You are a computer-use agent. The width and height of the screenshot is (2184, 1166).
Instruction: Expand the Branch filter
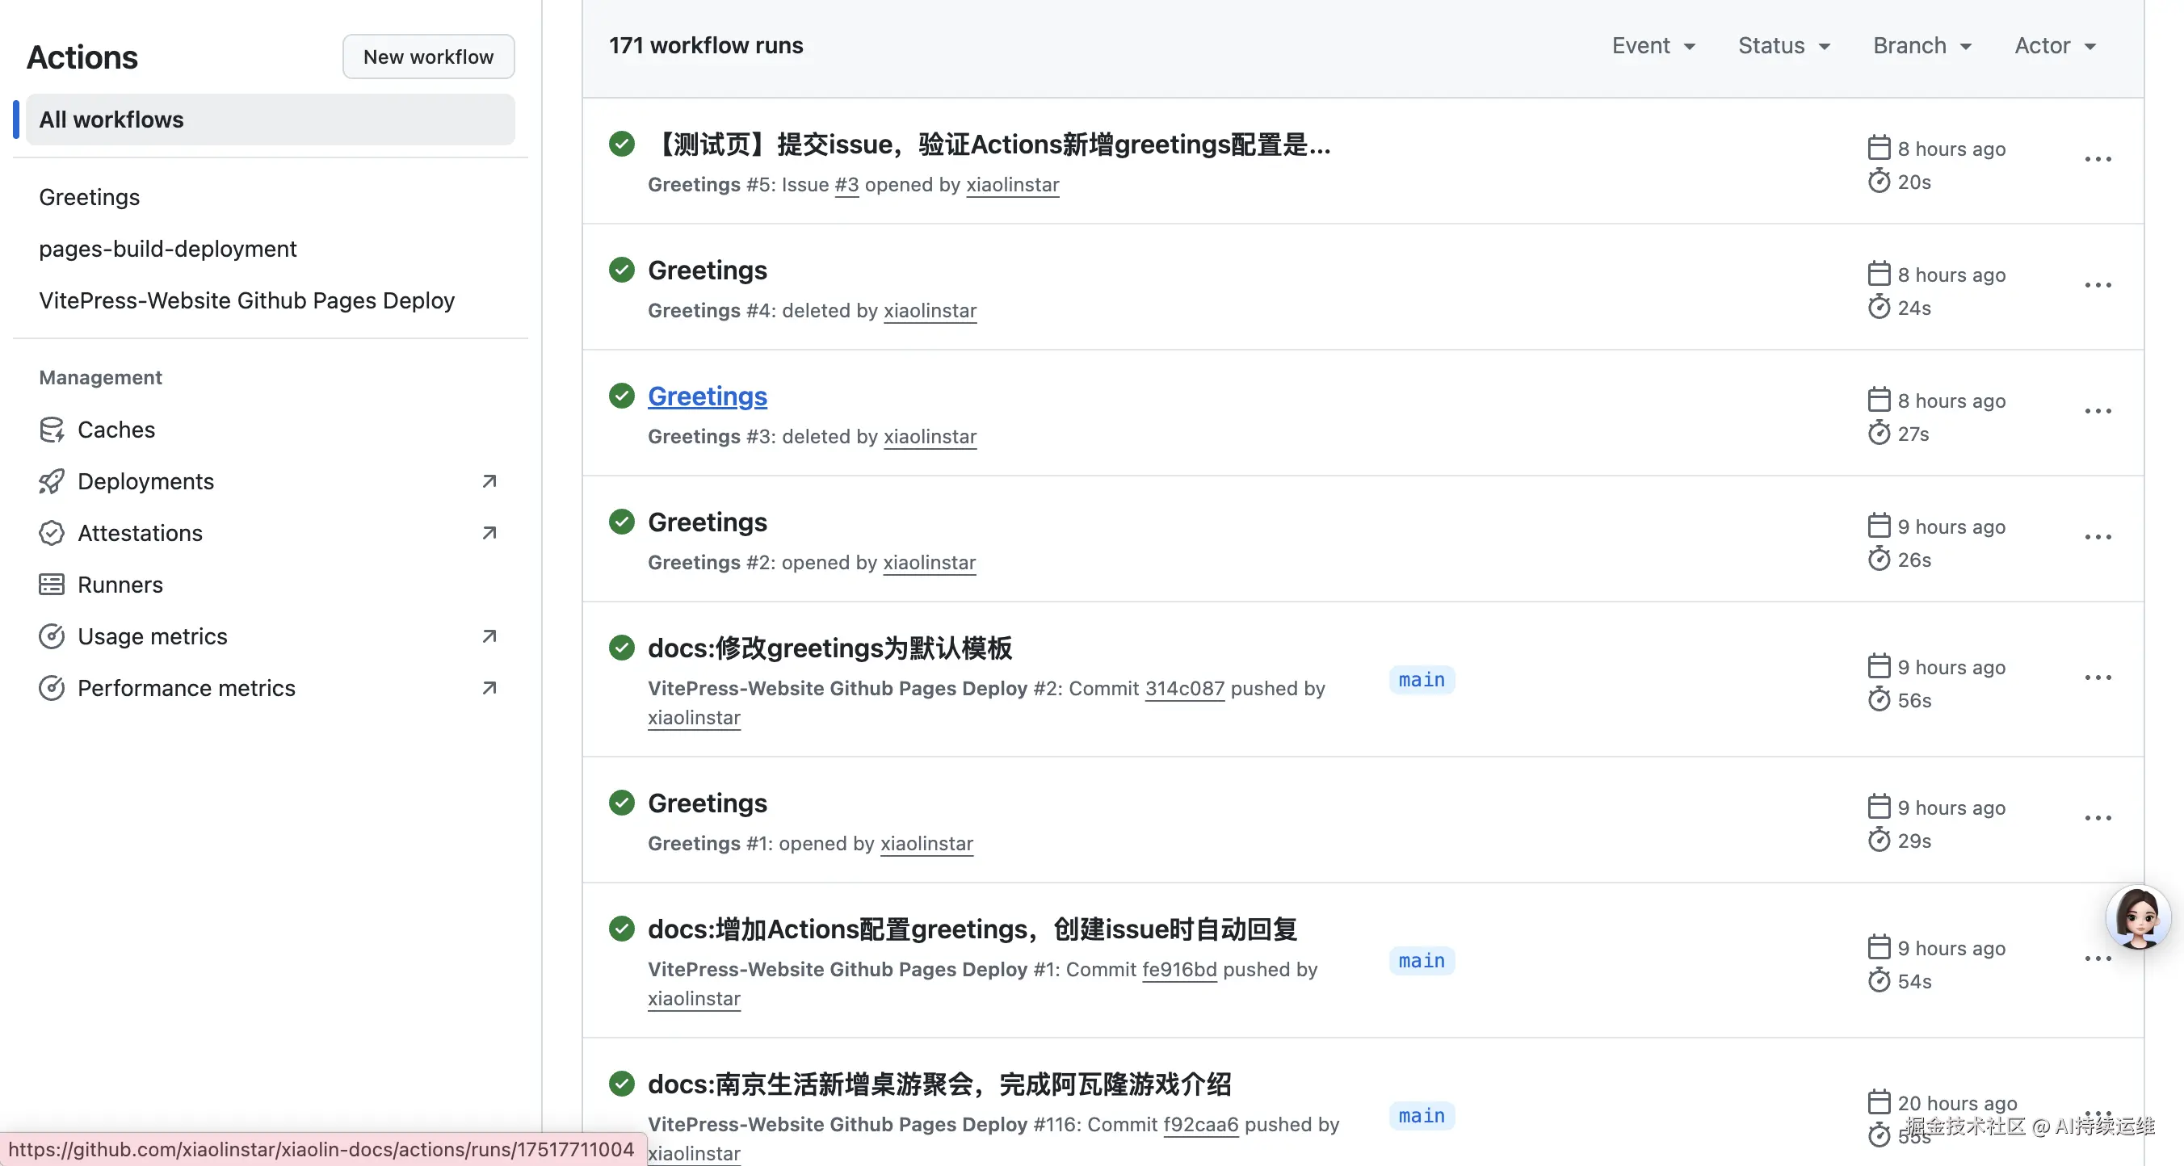pos(1921,46)
